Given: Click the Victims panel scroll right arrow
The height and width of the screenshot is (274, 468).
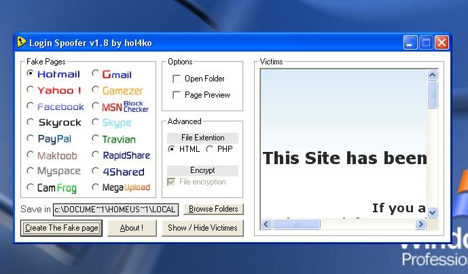Looking at the screenshot, I should [420, 224].
